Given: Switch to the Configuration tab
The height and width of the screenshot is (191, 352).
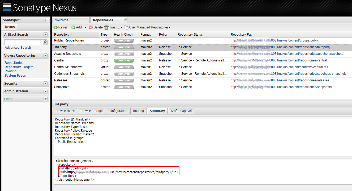Looking at the screenshot, I should coord(118,111).
